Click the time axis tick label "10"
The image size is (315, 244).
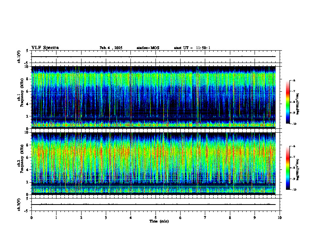(280, 218)
